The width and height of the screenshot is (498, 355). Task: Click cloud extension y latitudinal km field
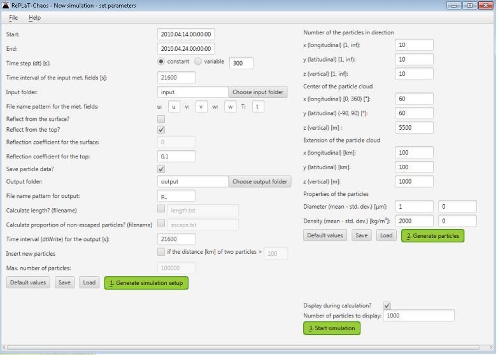[414, 167]
